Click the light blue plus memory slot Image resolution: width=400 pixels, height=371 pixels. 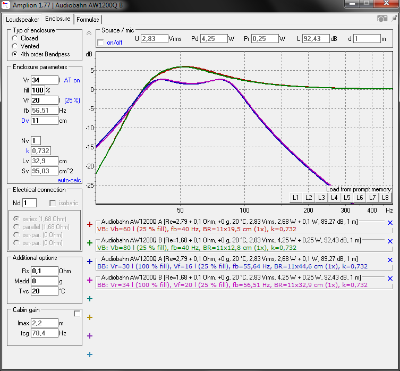pos(90,355)
